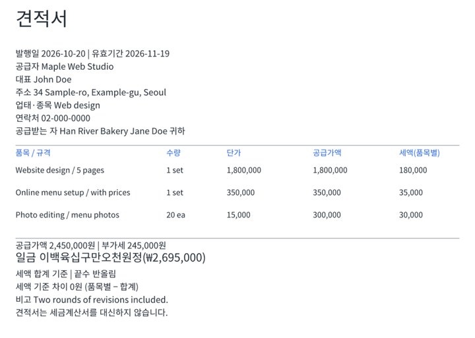Select the 공급가액 column header
The height and width of the screenshot is (338, 475).
point(327,152)
